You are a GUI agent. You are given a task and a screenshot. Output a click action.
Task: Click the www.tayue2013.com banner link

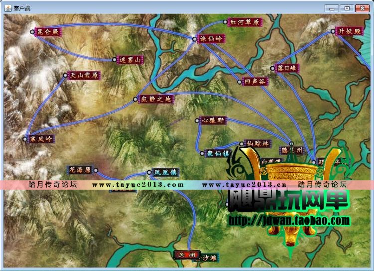[x=138, y=184]
